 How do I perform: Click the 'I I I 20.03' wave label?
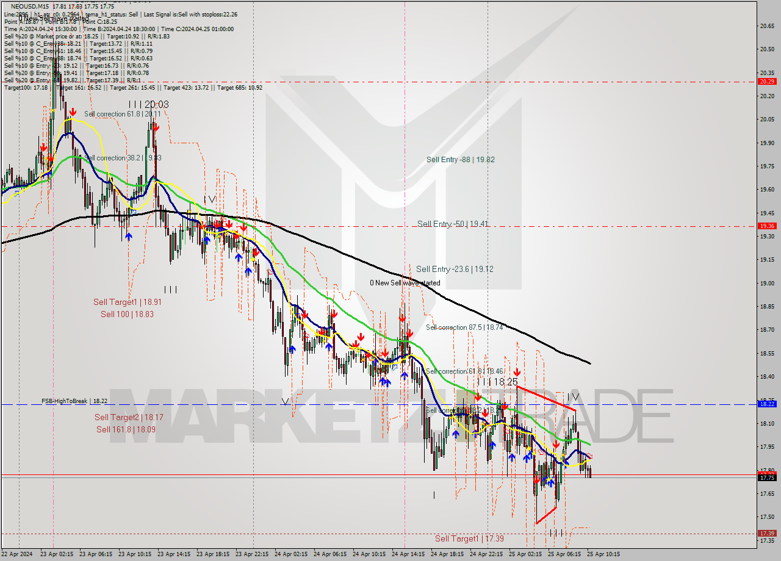click(148, 104)
